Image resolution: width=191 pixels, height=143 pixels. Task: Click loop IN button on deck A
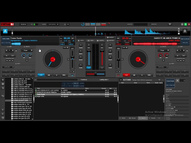click(7, 56)
